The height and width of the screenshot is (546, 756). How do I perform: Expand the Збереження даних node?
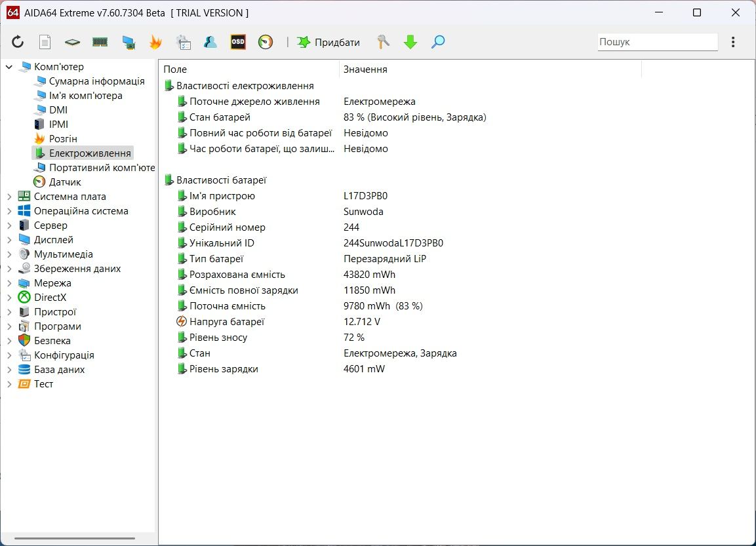(x=9, y=269)
